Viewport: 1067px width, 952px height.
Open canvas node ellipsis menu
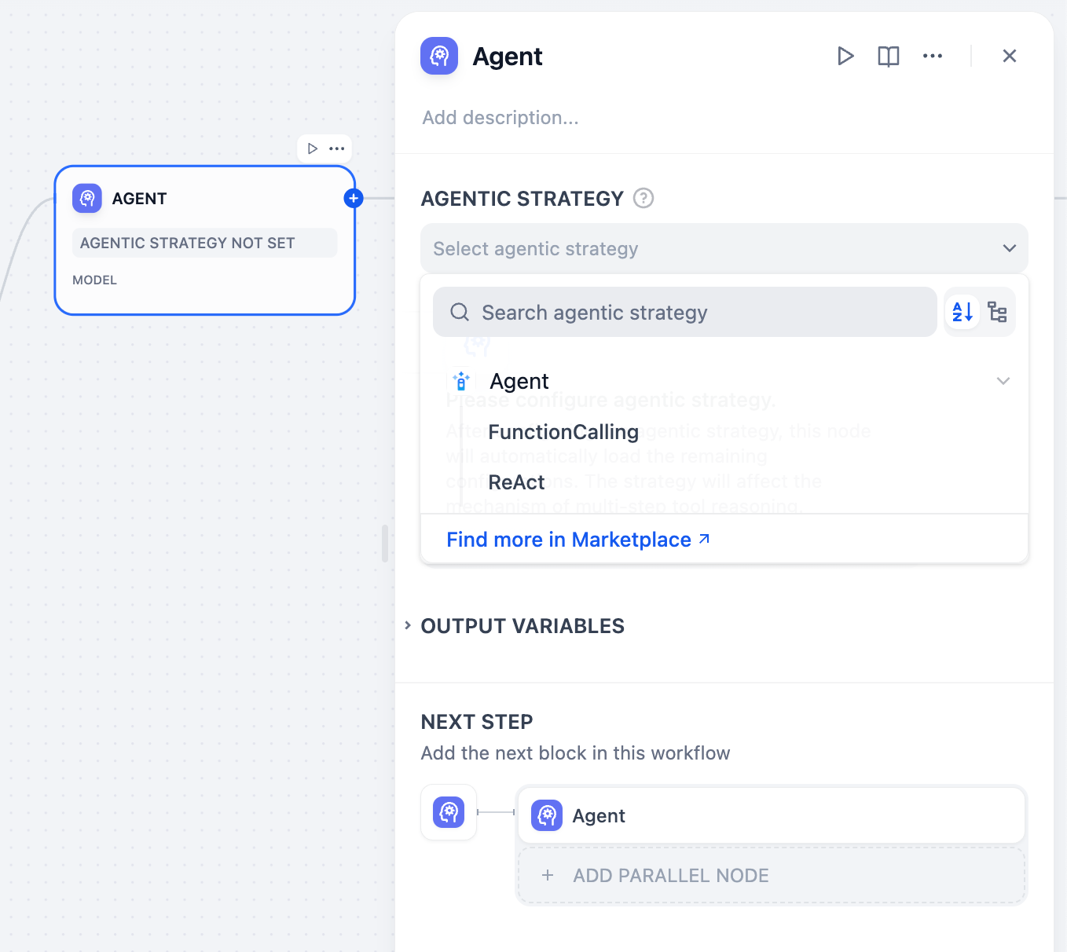click(x=337, y=148)
